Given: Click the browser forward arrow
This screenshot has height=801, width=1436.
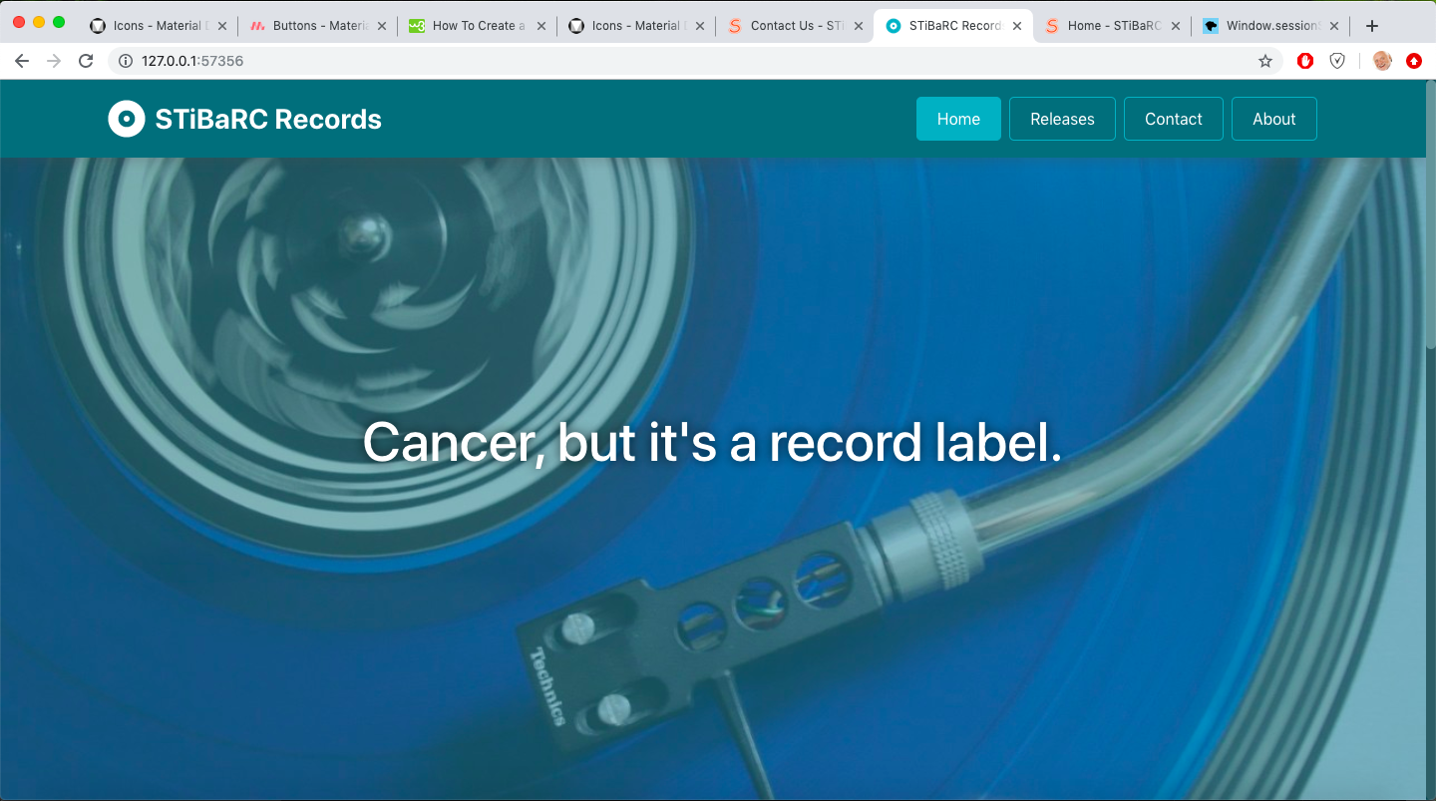Looking at the screenshot, I should click(54, 61).
